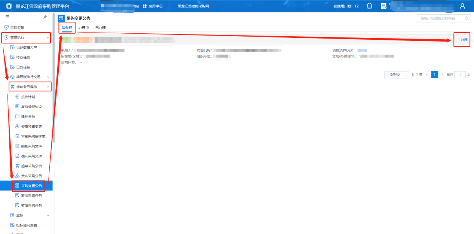Click the 暂停采购任务 icon
The image size is (474, 234).
[x=17, y=205]
